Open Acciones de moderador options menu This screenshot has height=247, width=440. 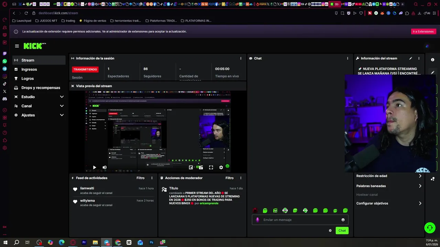pyautogui.click(x=241, y=178)
